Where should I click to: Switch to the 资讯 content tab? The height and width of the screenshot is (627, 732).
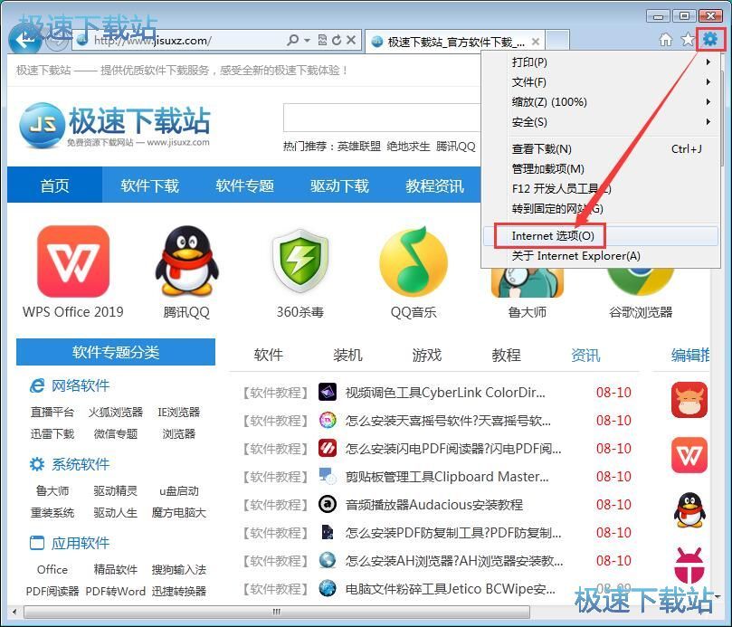click(x=585, y=355)
